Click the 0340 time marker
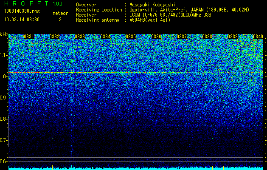 (x=258, y=37)
